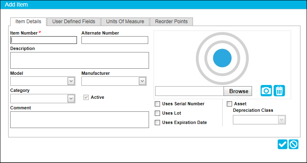
Task: Check the Uses Expiration Date box
Action: click(x=157, y=122)
